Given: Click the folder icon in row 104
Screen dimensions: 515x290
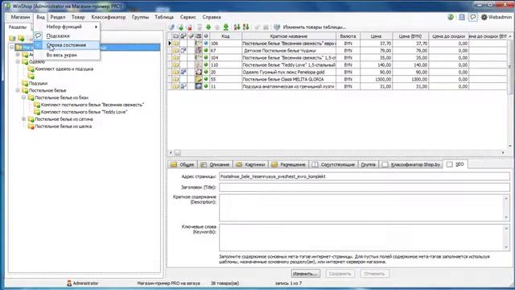Looking at the screenshot, I should (176, 58).
